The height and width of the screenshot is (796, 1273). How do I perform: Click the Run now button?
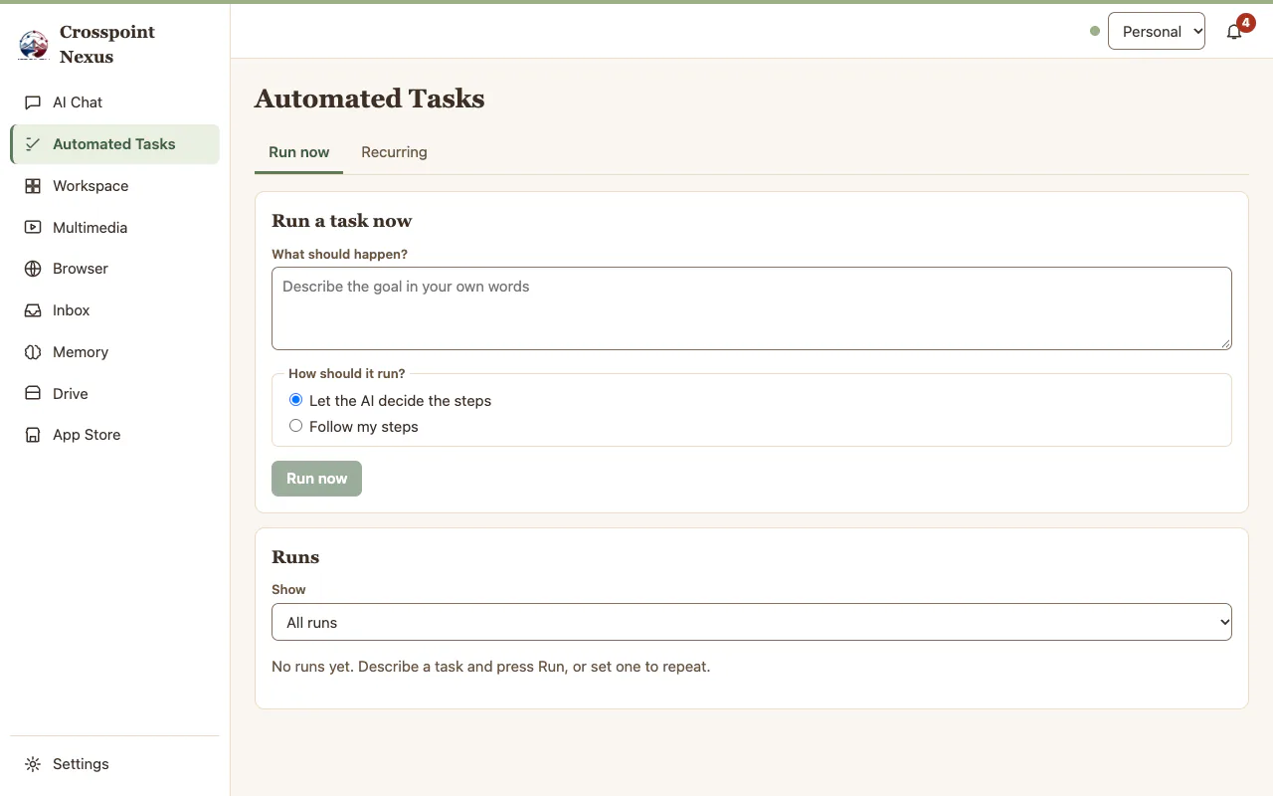coord(316,479)
